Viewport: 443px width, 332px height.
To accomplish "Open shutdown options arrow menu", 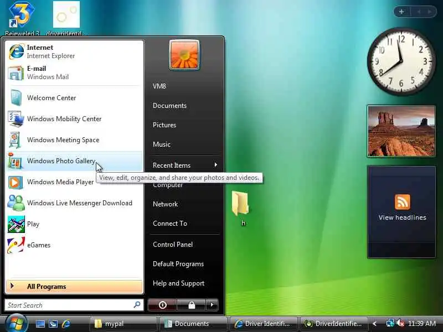I will [212, 305].
